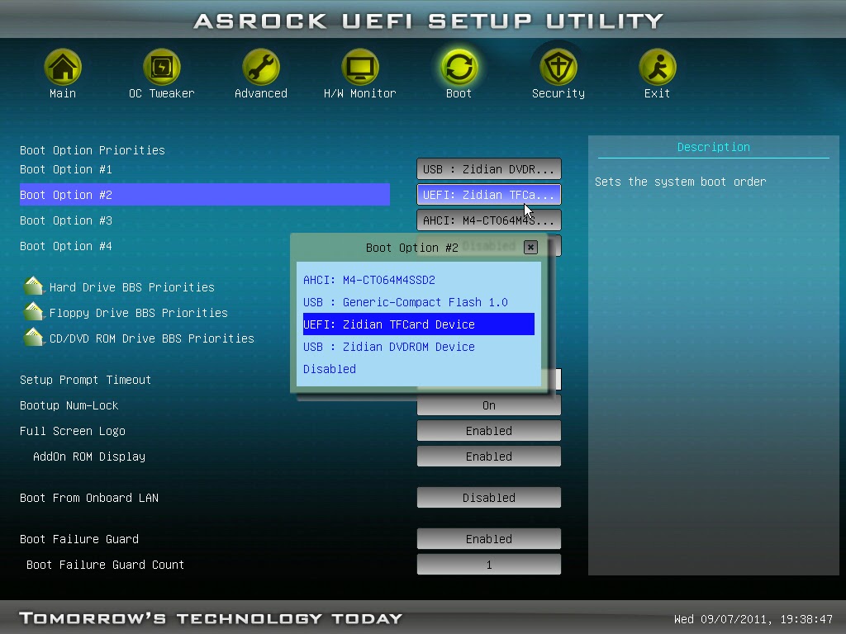The height and width of the screenshot is (634, 846).
Task: Select the Setup Prompt Timeout label
Action: point(85,380)
